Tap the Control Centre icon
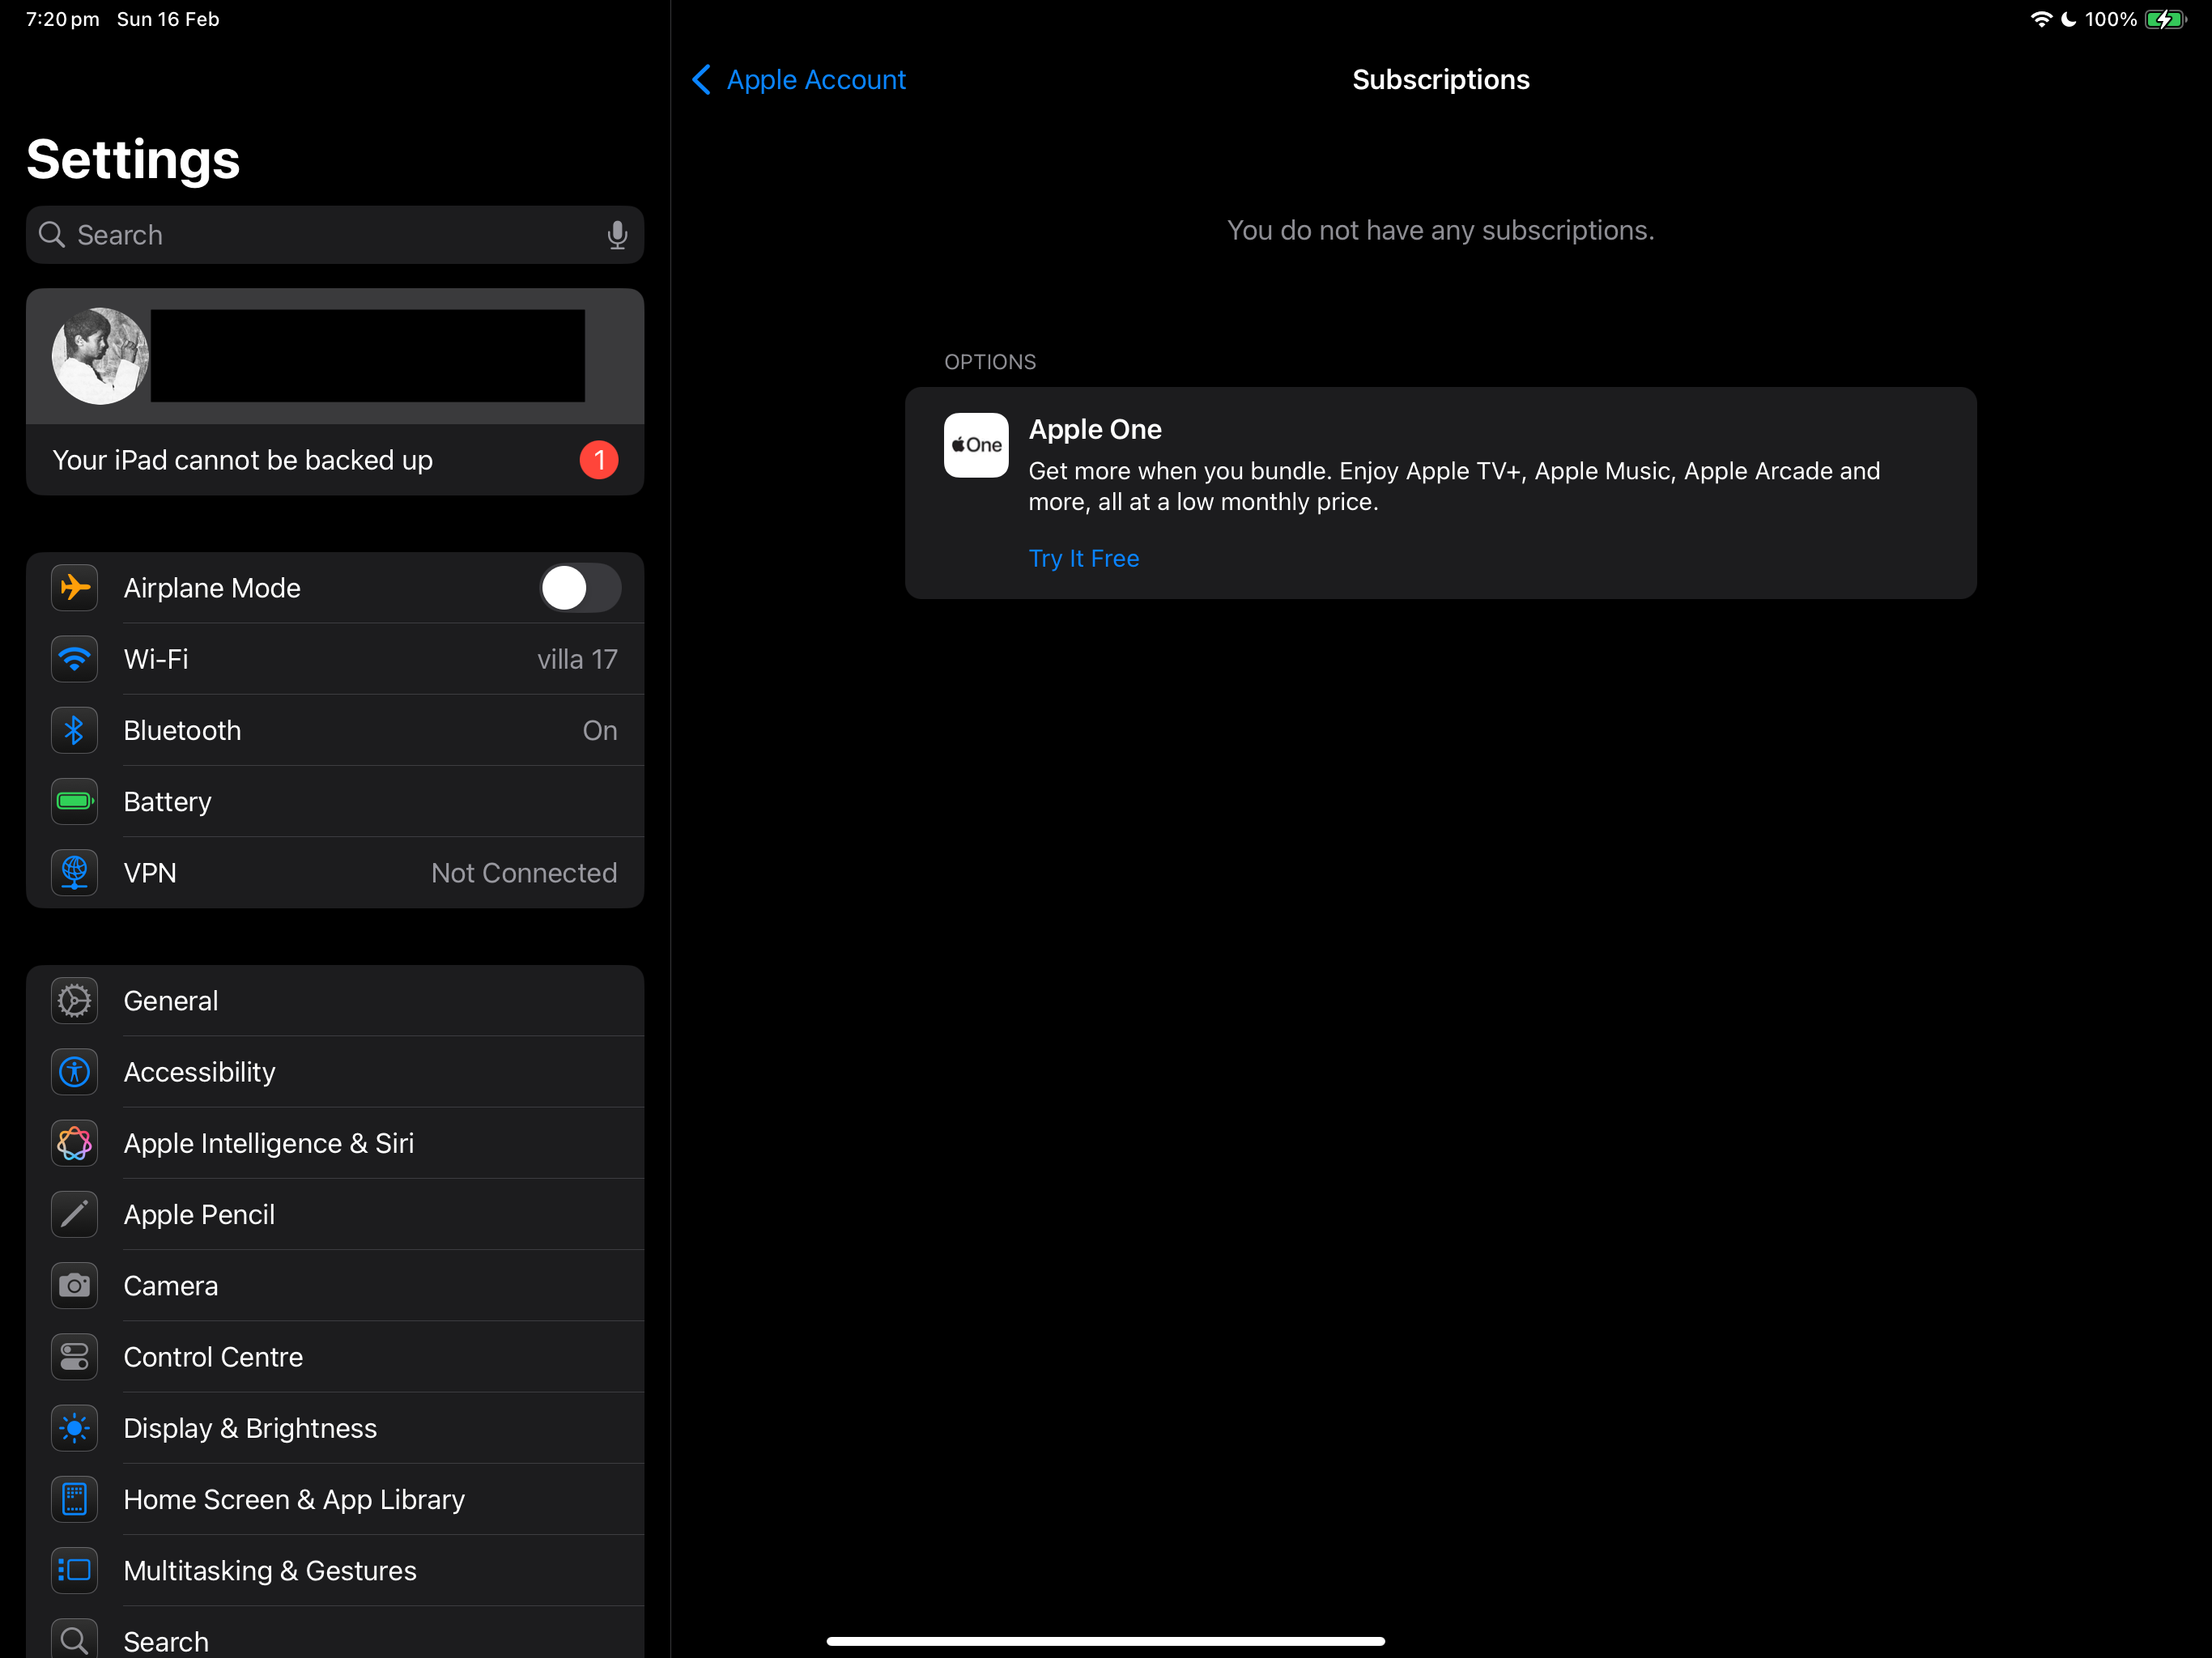2212x1658 pixels. click(x=74, y=1356)
